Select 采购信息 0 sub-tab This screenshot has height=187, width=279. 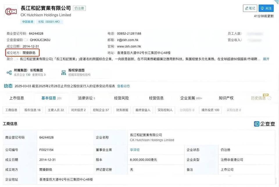234,110
